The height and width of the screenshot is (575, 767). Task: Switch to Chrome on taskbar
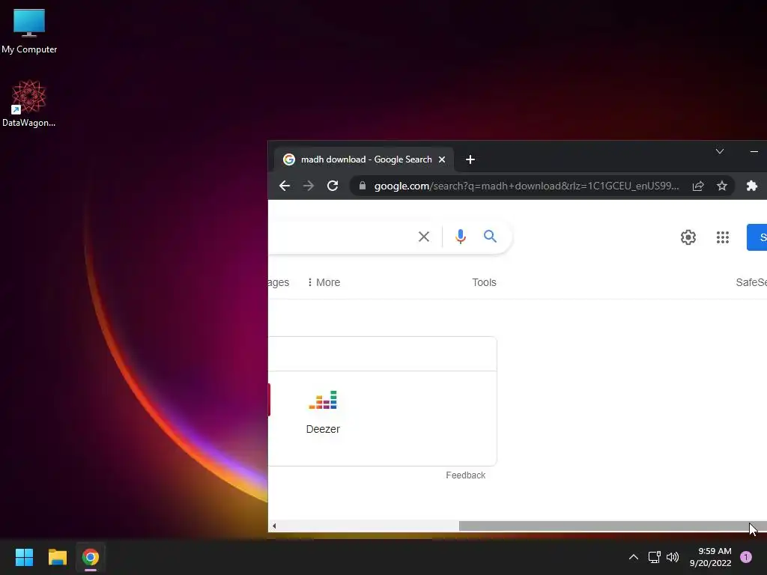(91, 557)
